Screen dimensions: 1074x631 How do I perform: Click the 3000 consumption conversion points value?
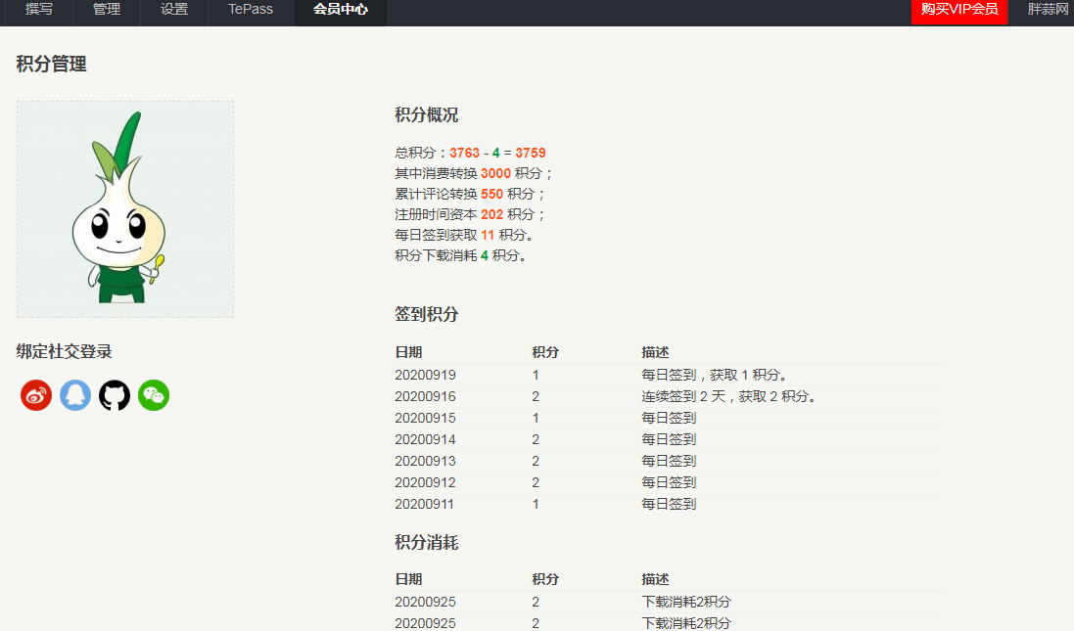495,173
